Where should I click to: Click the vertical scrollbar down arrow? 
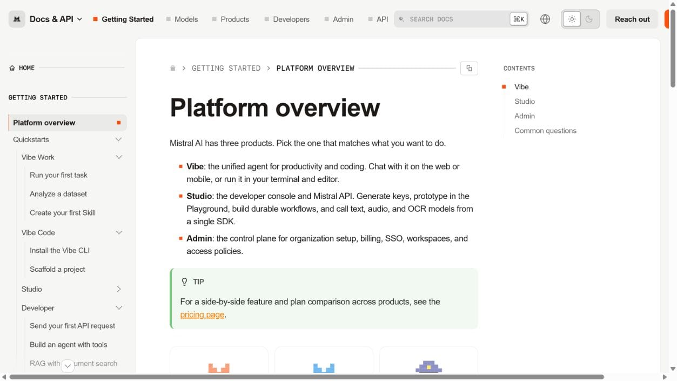673,369
